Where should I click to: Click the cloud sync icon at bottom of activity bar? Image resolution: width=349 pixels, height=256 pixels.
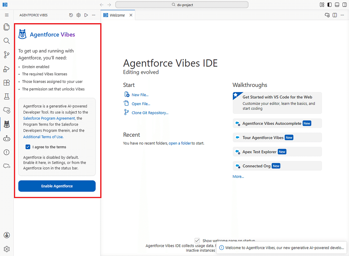[x=7, y=166]
